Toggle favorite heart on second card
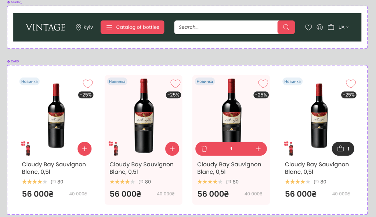This screenshot has height=217, width=376. (x=176, y=84)
